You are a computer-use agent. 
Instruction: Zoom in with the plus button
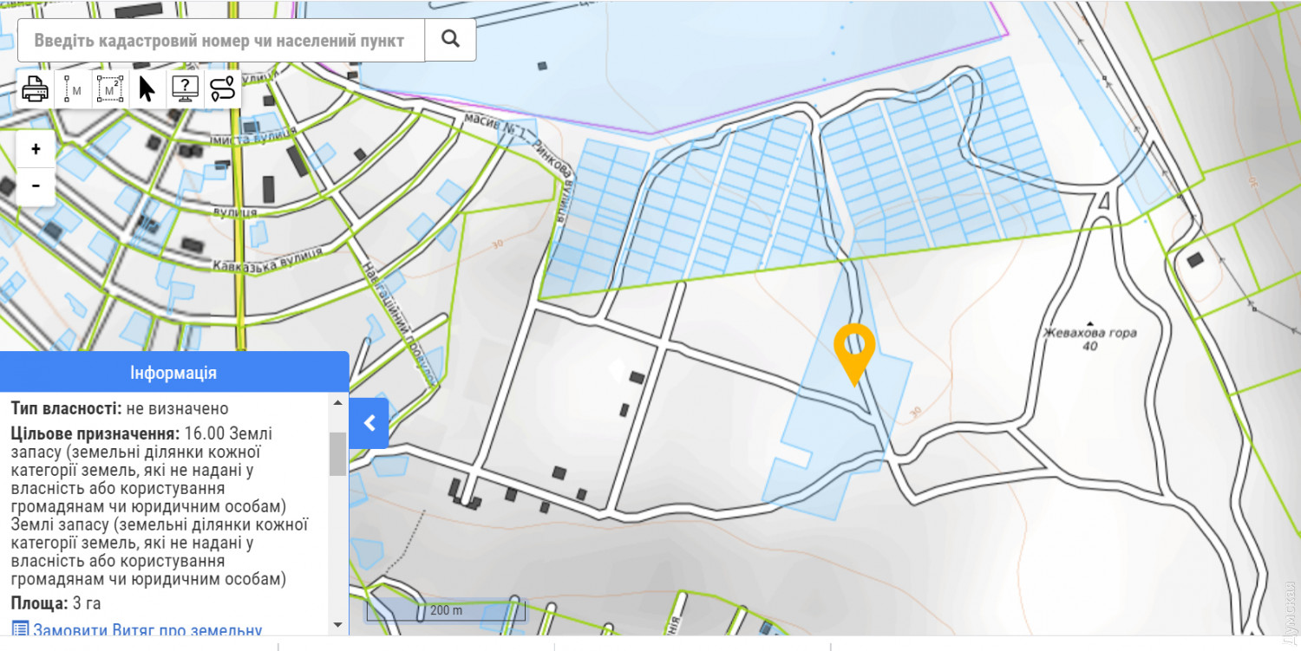(x=36, y=149)
